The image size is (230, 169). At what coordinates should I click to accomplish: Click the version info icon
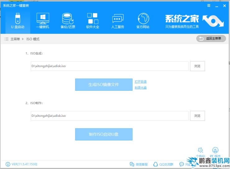coord(8,164)
